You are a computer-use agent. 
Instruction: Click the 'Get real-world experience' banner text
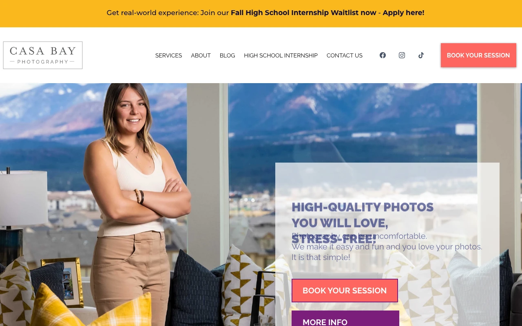153,13
